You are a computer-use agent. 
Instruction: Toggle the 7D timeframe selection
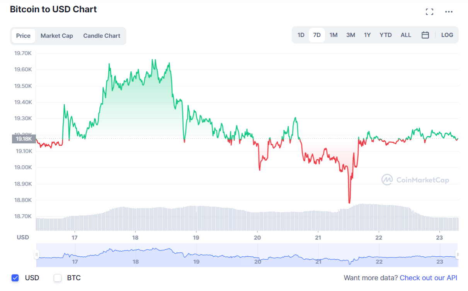click(317, 35)
